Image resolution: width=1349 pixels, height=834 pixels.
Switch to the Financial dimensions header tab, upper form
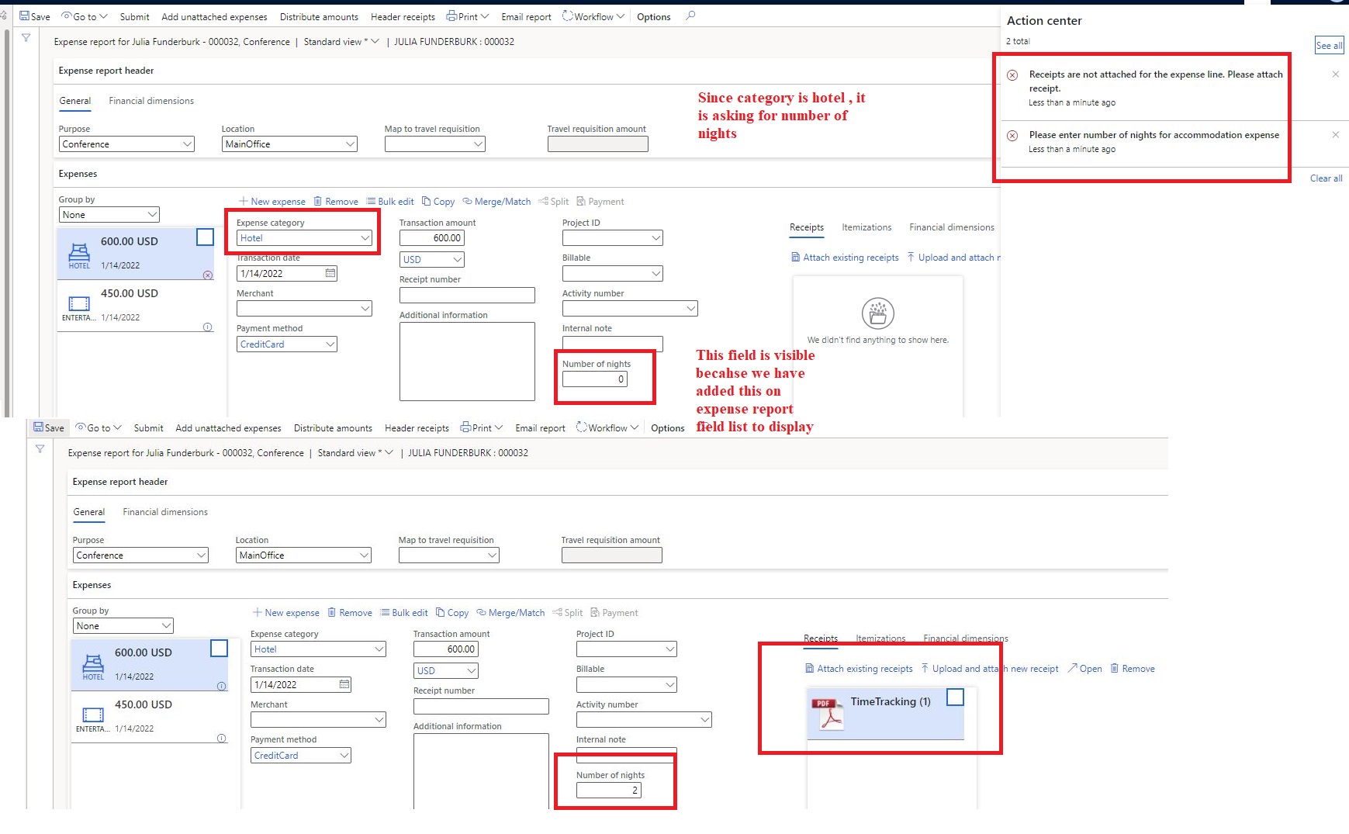[x=151, y=101]
